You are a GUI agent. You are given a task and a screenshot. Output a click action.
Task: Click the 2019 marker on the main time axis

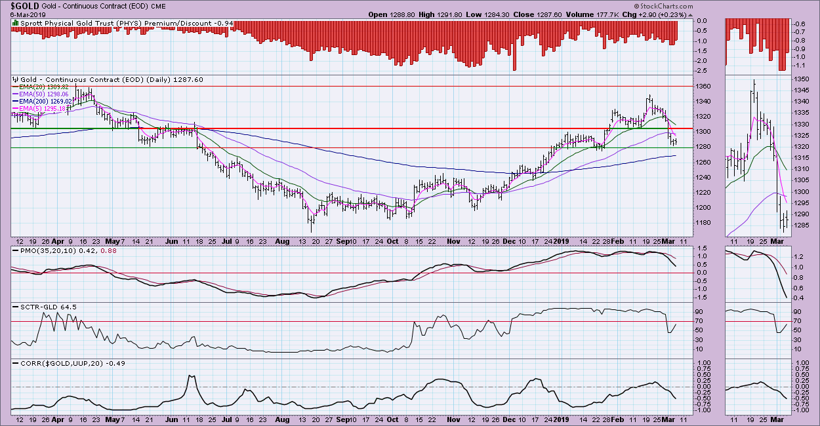pos(561,241)
